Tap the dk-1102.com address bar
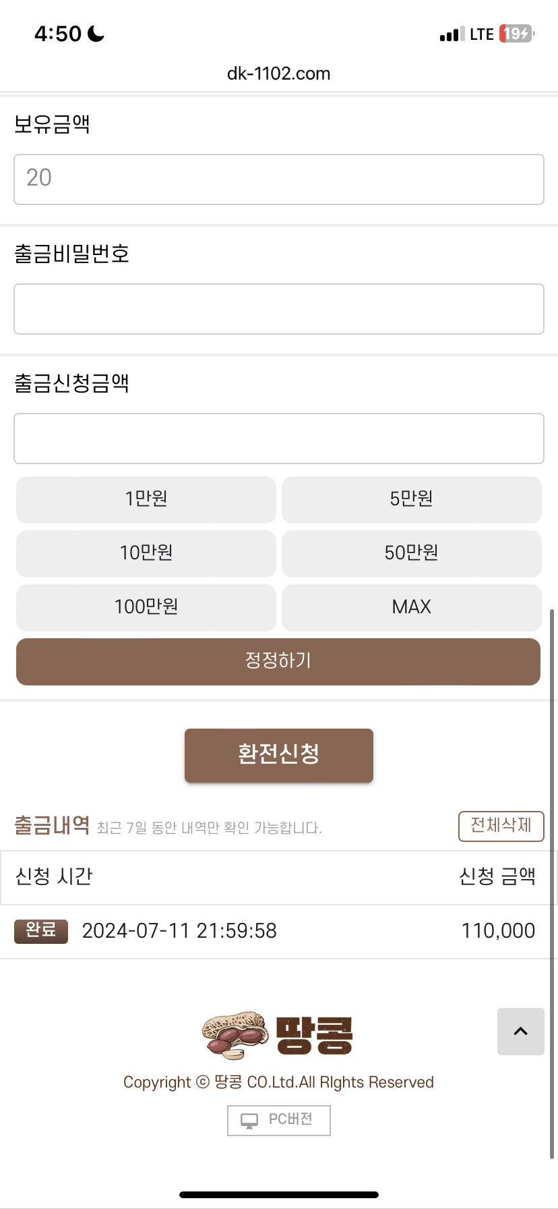 point(279,74)
